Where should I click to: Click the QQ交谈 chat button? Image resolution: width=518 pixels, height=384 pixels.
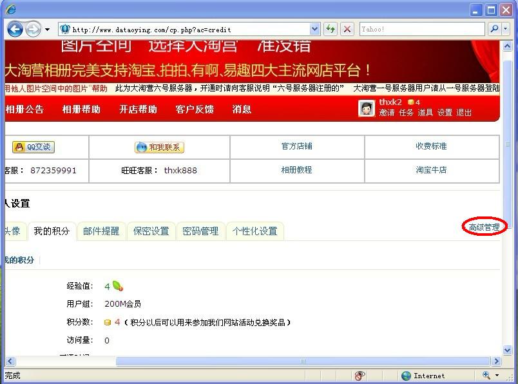coord(34,147)
